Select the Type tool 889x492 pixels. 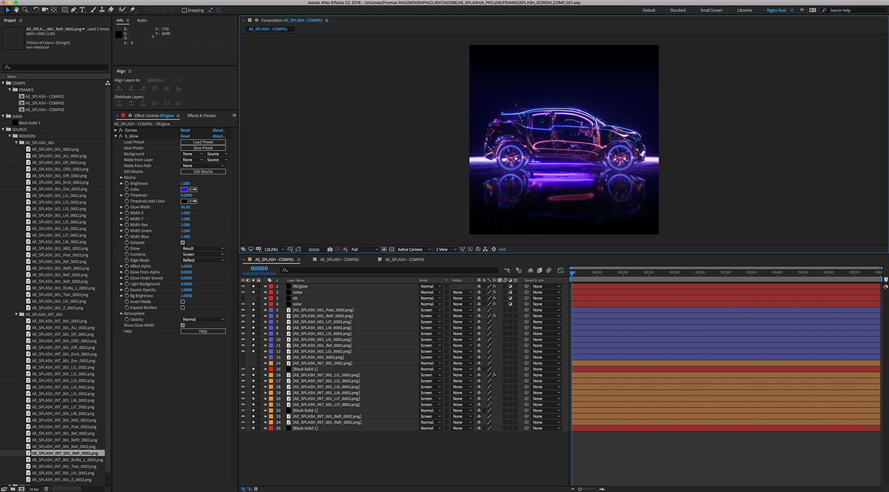click(83, 8)
